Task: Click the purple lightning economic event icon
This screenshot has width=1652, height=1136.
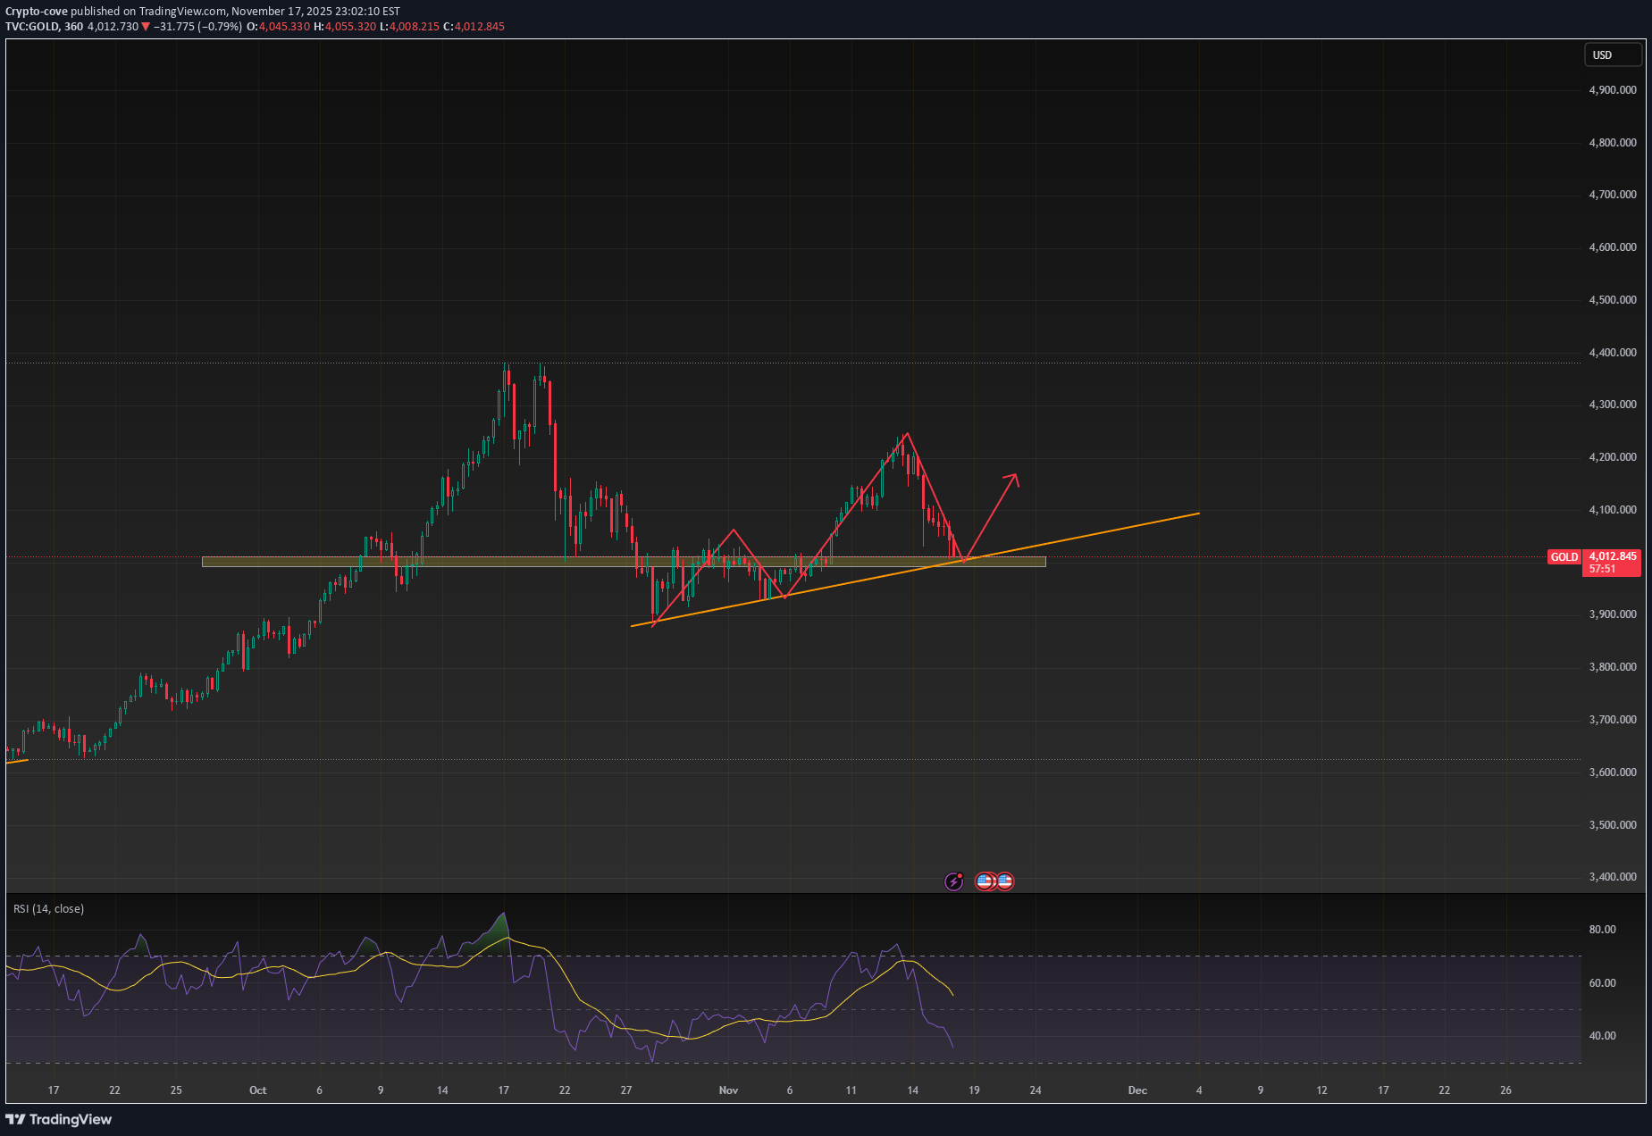Action: [x=953, y=881]
